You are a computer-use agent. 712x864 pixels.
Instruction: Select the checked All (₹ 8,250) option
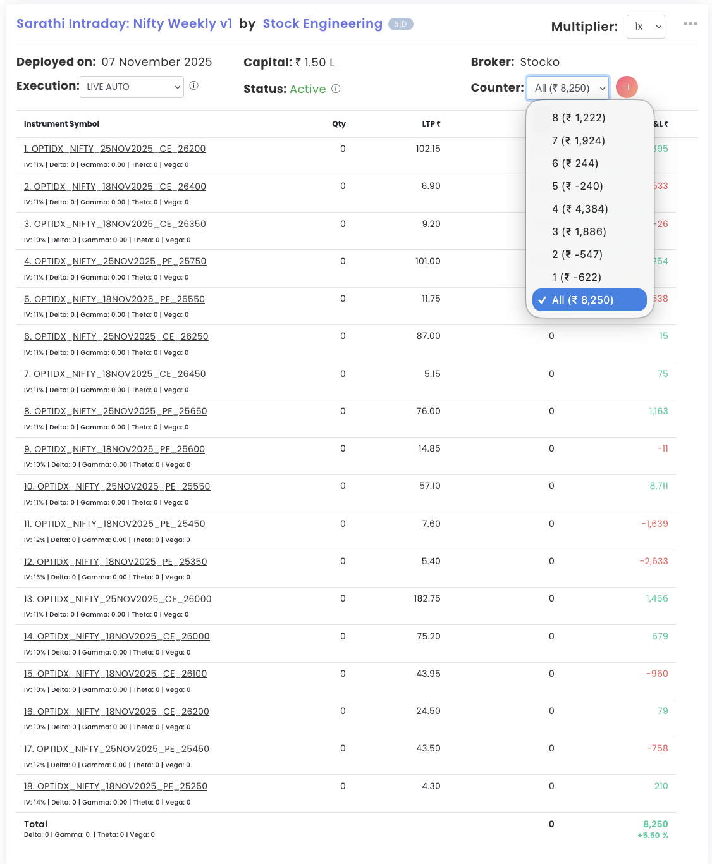pos(582,300)
